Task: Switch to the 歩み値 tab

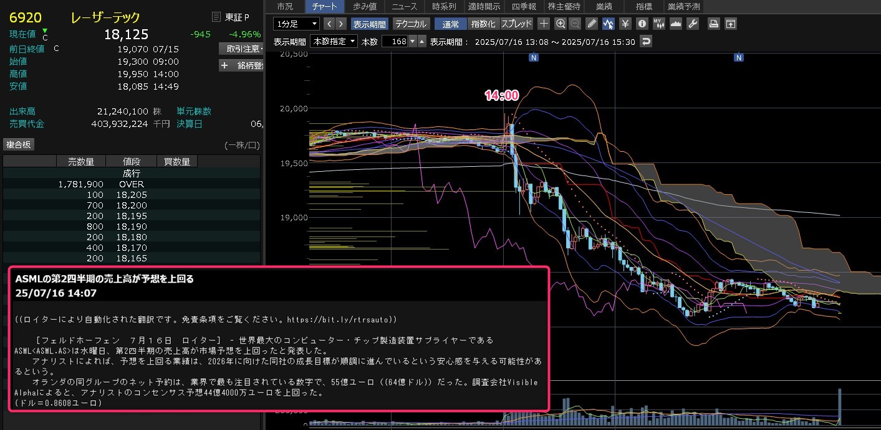Action: click(x=364, y=7)
